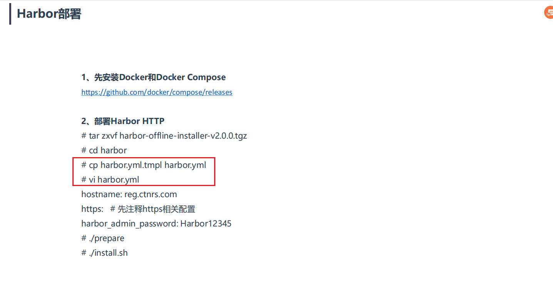Viewport: 553px width, 290px height.
Task: Click the Harbor12345 password value
Action: tap(206, 224)
